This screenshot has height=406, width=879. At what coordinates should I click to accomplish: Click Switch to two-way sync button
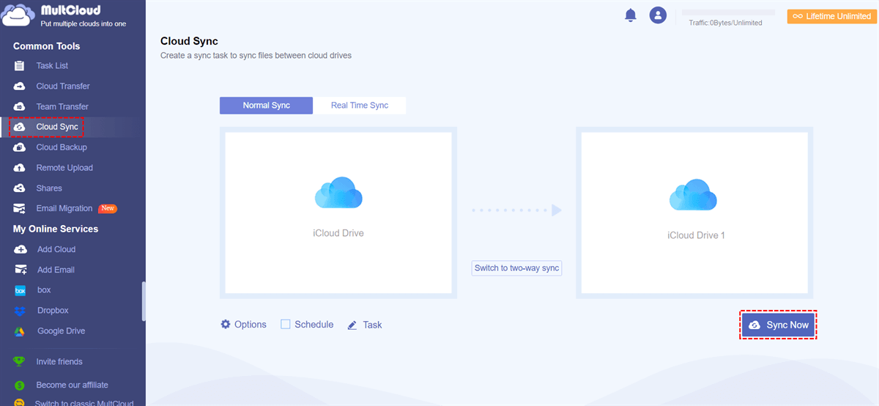point(516,268)
